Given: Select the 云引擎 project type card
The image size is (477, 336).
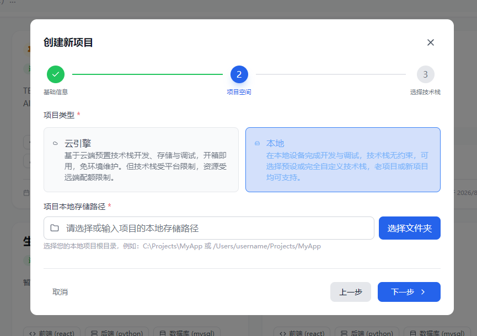Looking at the screenshot, I should 141,160.
